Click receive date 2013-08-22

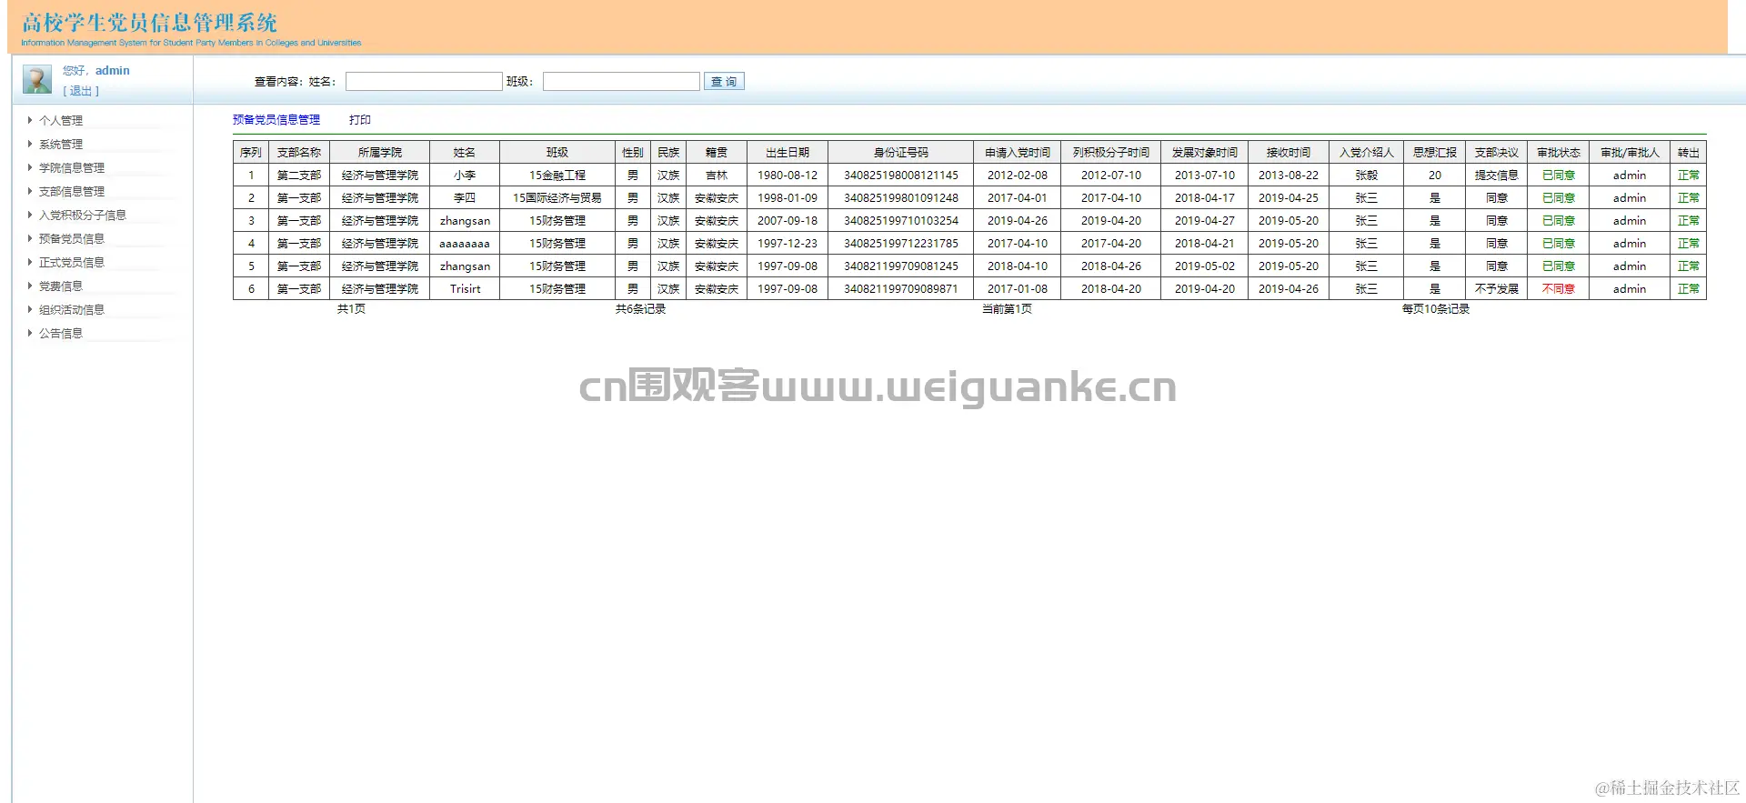coord(1289,176)
